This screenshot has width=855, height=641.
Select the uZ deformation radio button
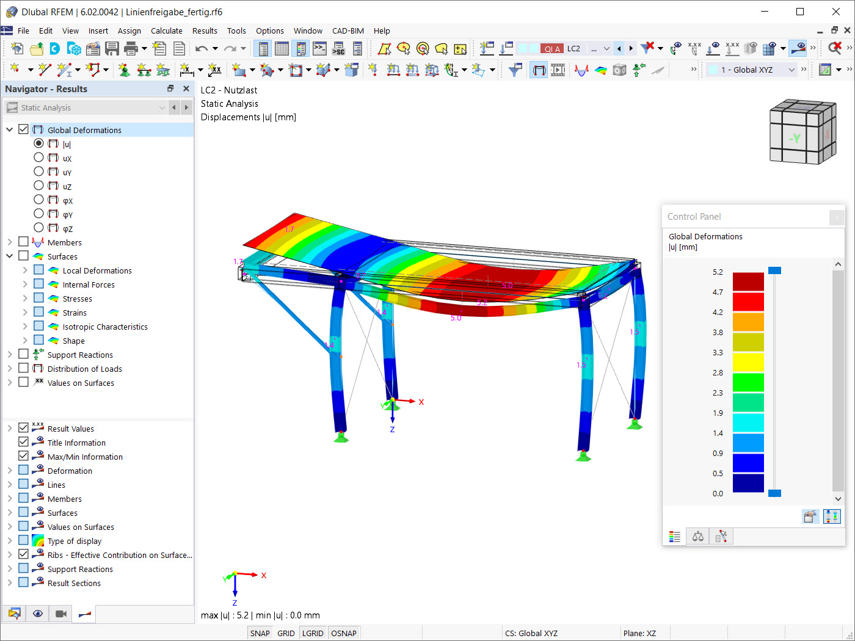(38, 186)
